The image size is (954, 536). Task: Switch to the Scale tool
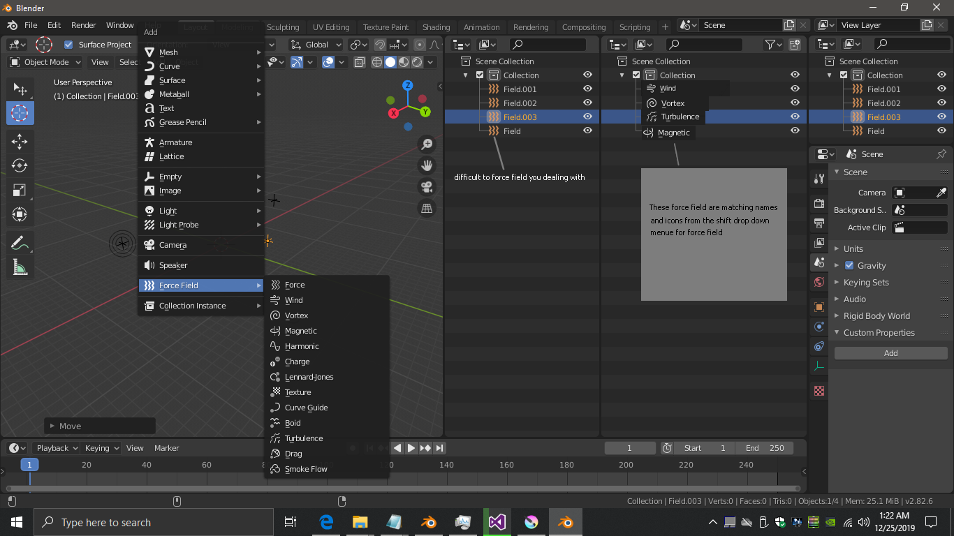pos(20,191)
